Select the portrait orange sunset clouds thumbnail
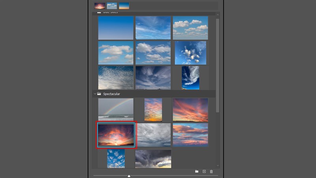 click(153, 110)
